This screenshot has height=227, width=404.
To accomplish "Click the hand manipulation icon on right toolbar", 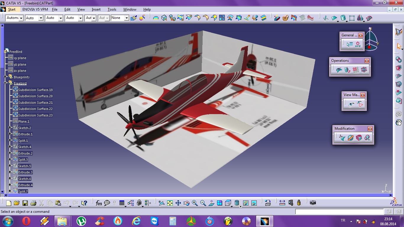I will coord(399,122).
